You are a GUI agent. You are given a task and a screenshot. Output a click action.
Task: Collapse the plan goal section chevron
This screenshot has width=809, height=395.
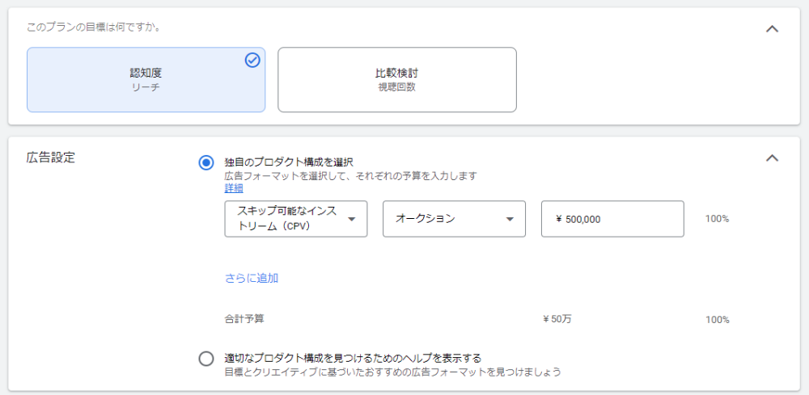click(x=772, y=29)
